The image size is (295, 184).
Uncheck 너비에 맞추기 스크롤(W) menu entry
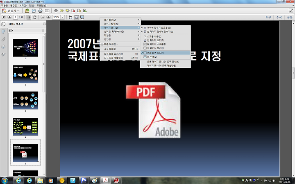click(x=166, y=28)
